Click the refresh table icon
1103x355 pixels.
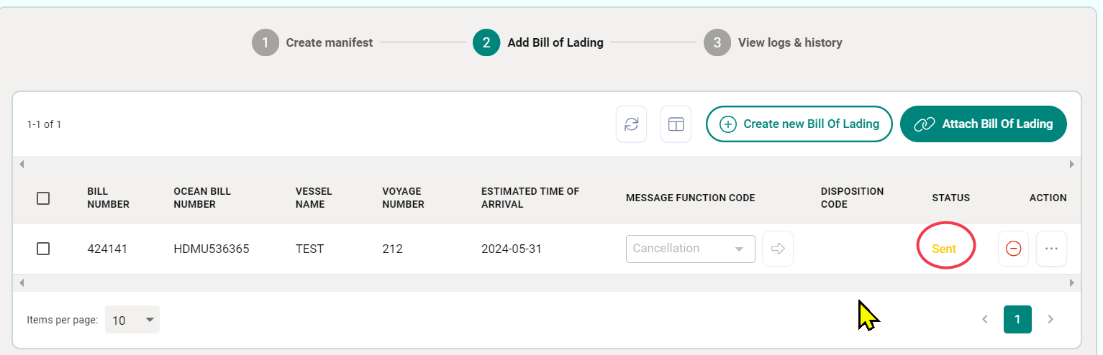(x=631, y=124)
